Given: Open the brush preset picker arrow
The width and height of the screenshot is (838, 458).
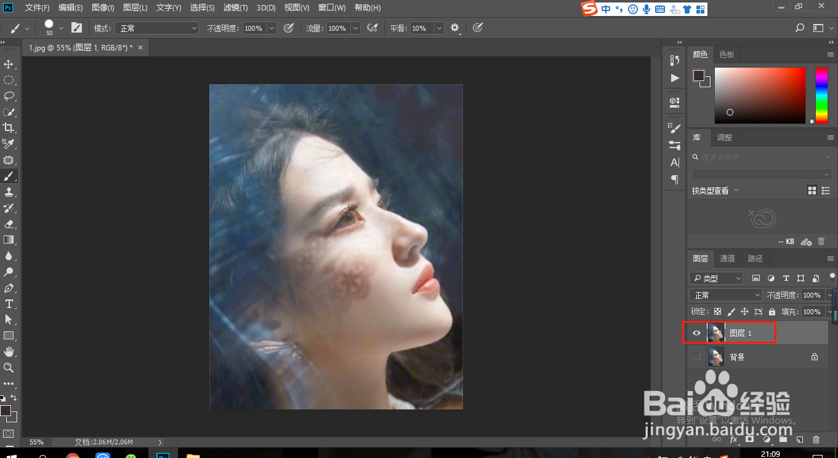Looking at the screenshot, I should pyautogui.click(x=61, y=28).
